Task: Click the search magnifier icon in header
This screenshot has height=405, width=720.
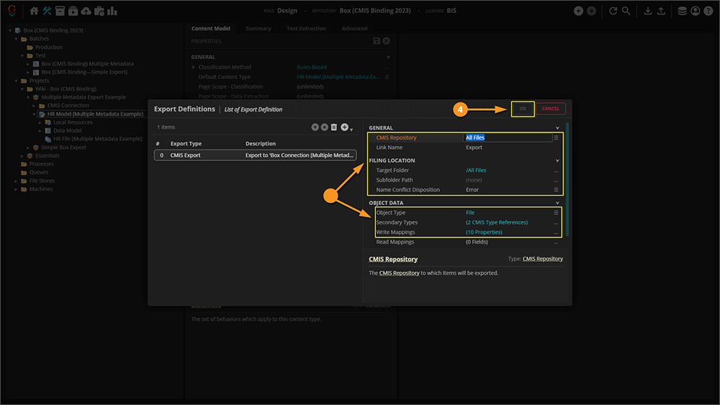Action: pyautogui.click(x=626, y=11)
